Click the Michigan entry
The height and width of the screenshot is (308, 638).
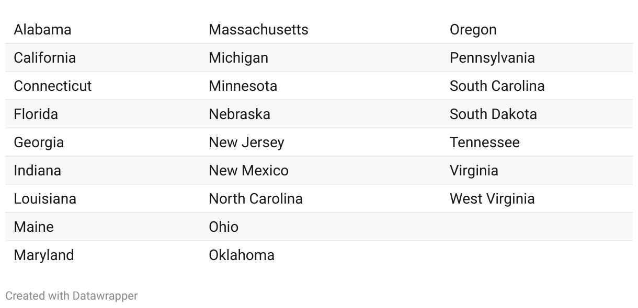[238, 58]
